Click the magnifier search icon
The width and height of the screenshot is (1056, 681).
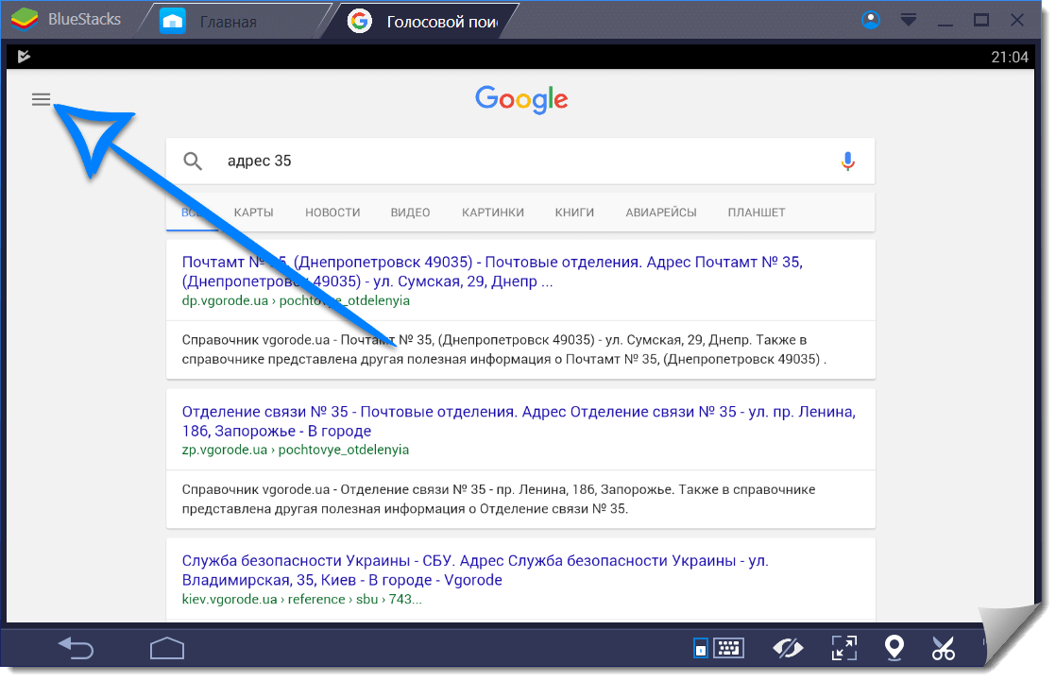(193, 161)
